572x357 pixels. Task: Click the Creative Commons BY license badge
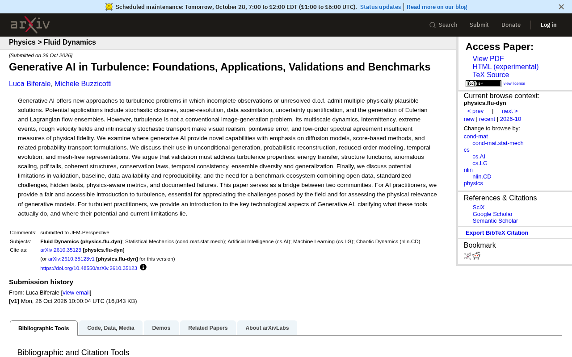click(484, 83)
